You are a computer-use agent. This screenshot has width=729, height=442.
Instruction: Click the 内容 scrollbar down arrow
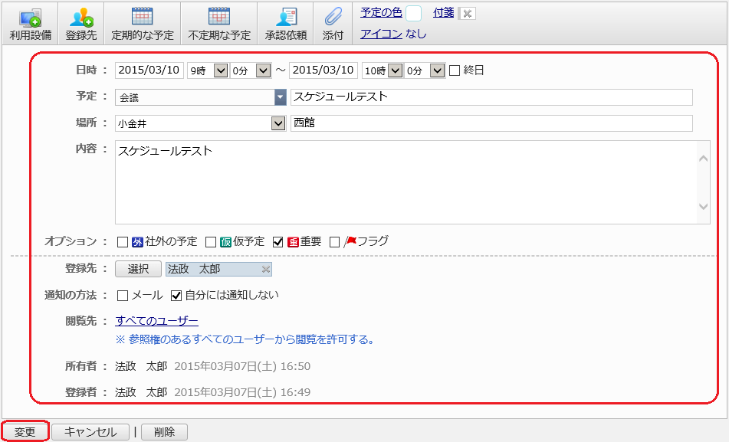(704, 206)
